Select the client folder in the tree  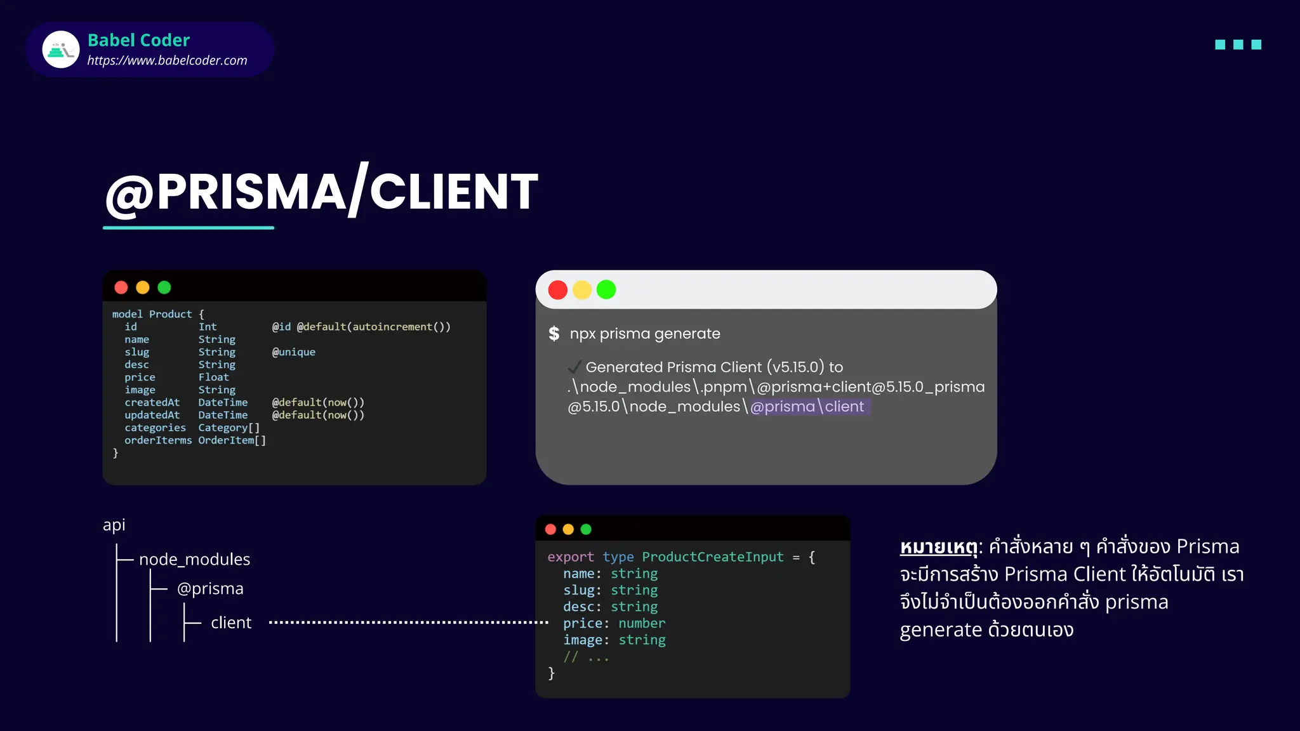click(231, 622)
